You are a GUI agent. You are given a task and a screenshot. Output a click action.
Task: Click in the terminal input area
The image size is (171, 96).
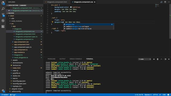coord(46,92)
